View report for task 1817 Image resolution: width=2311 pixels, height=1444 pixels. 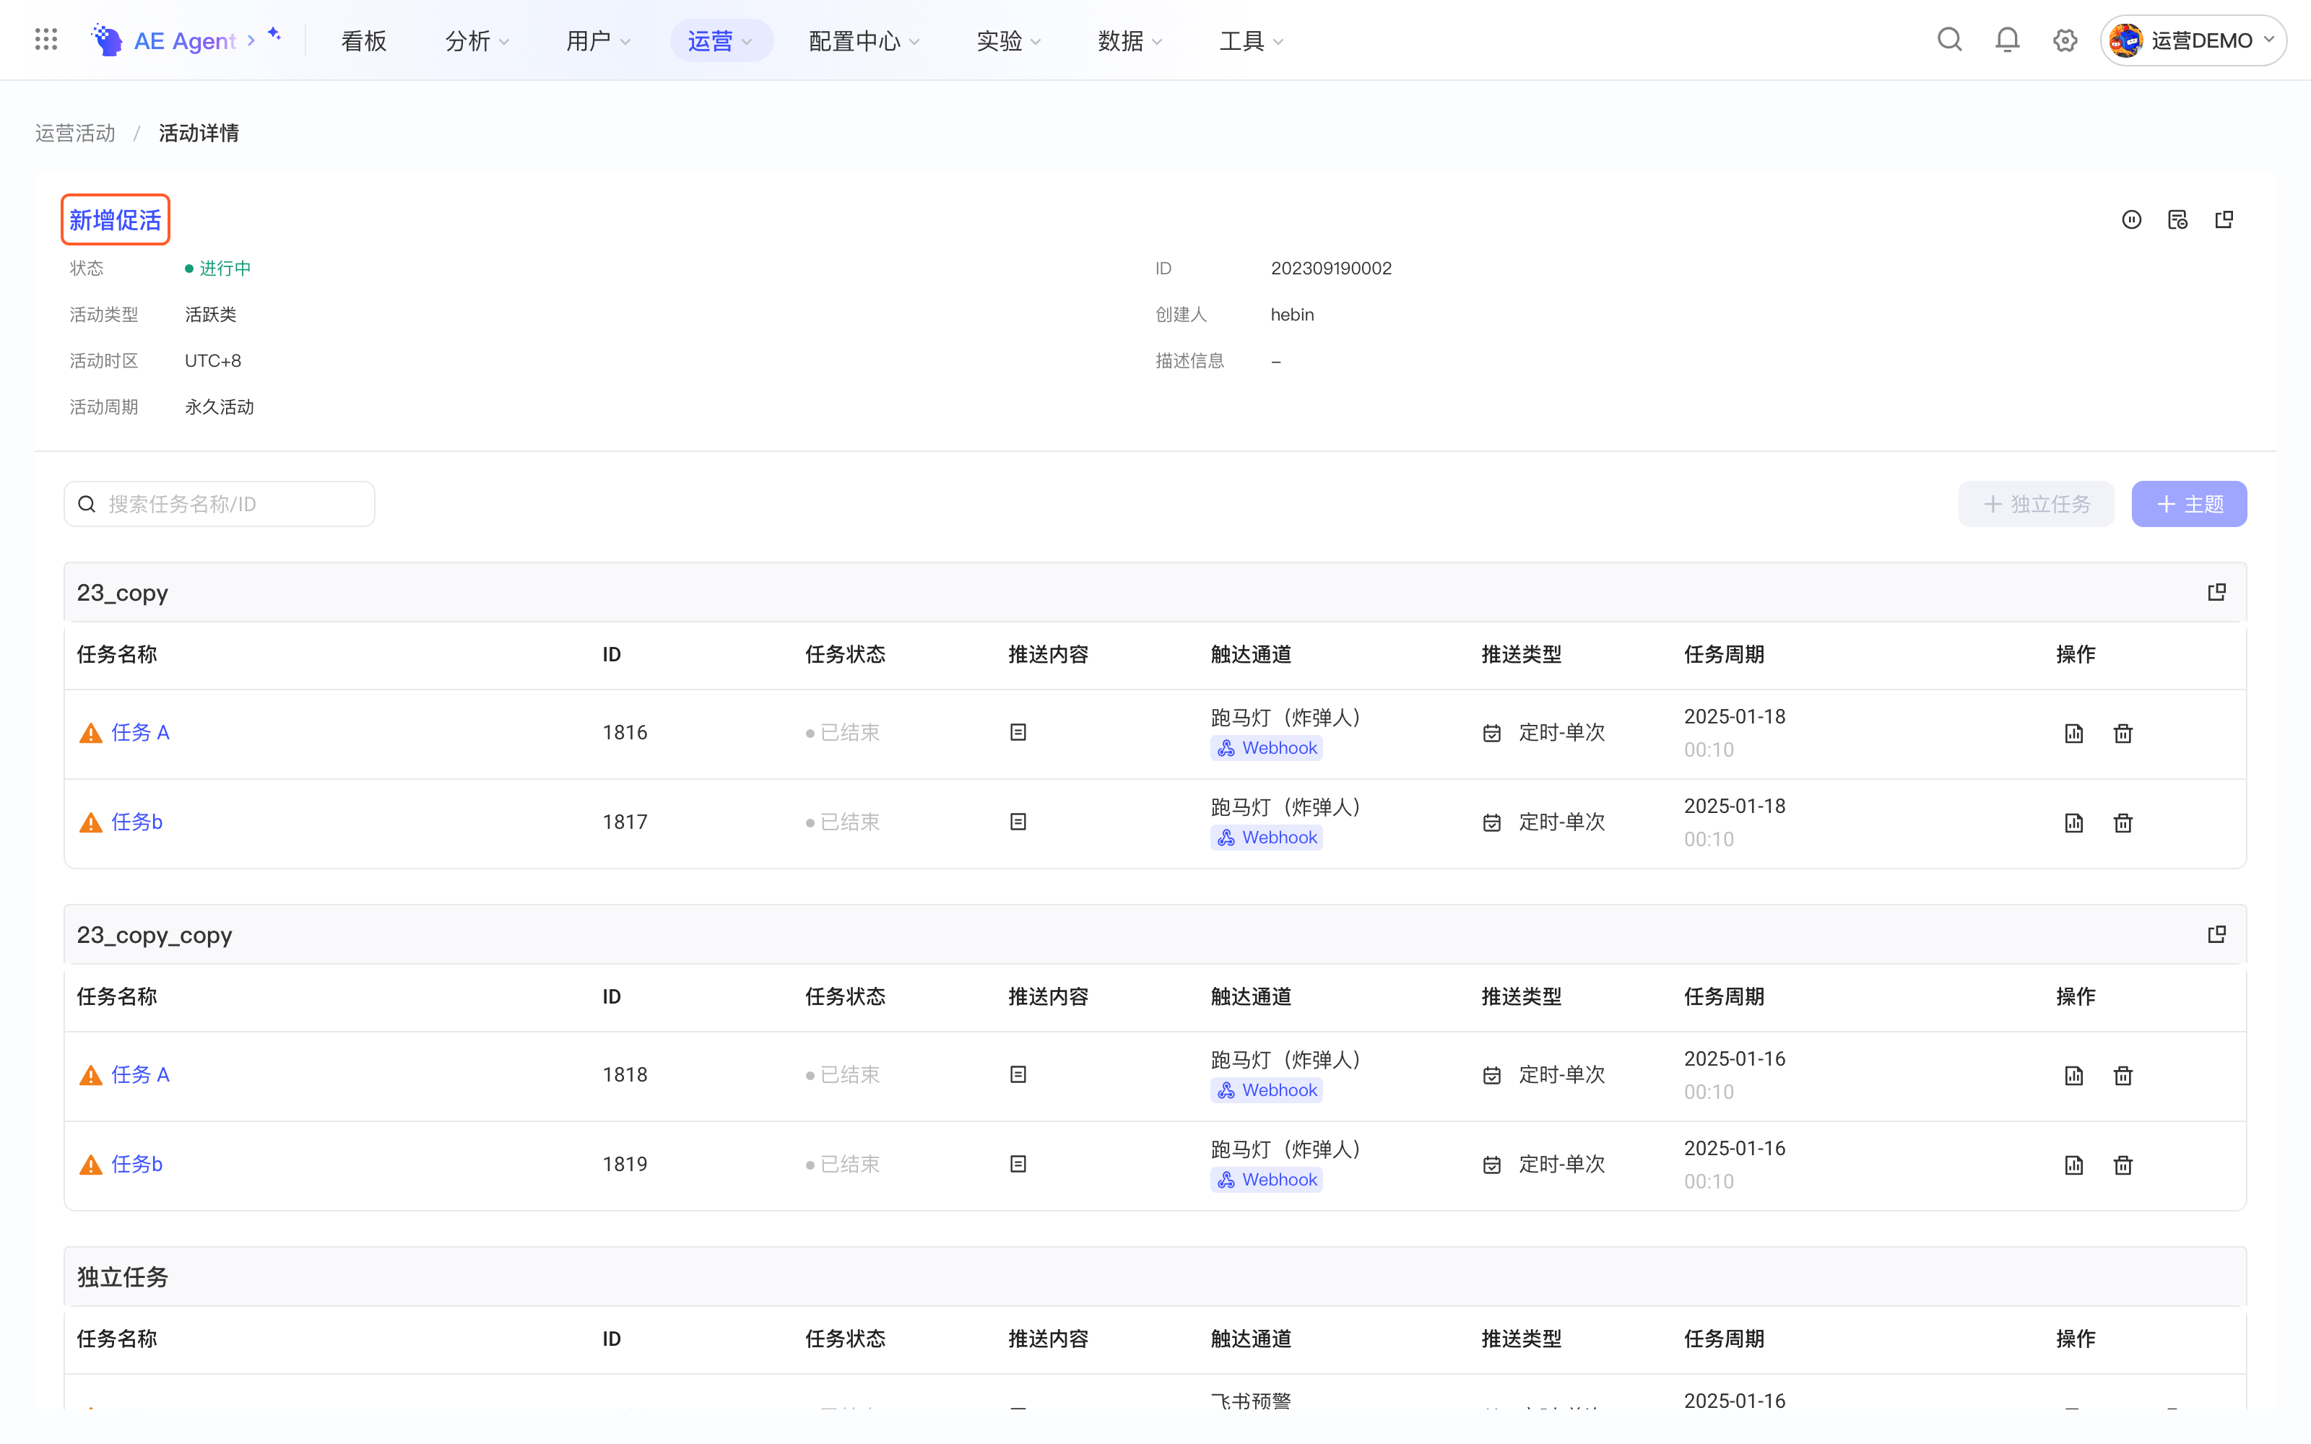tap(2073, 822)
